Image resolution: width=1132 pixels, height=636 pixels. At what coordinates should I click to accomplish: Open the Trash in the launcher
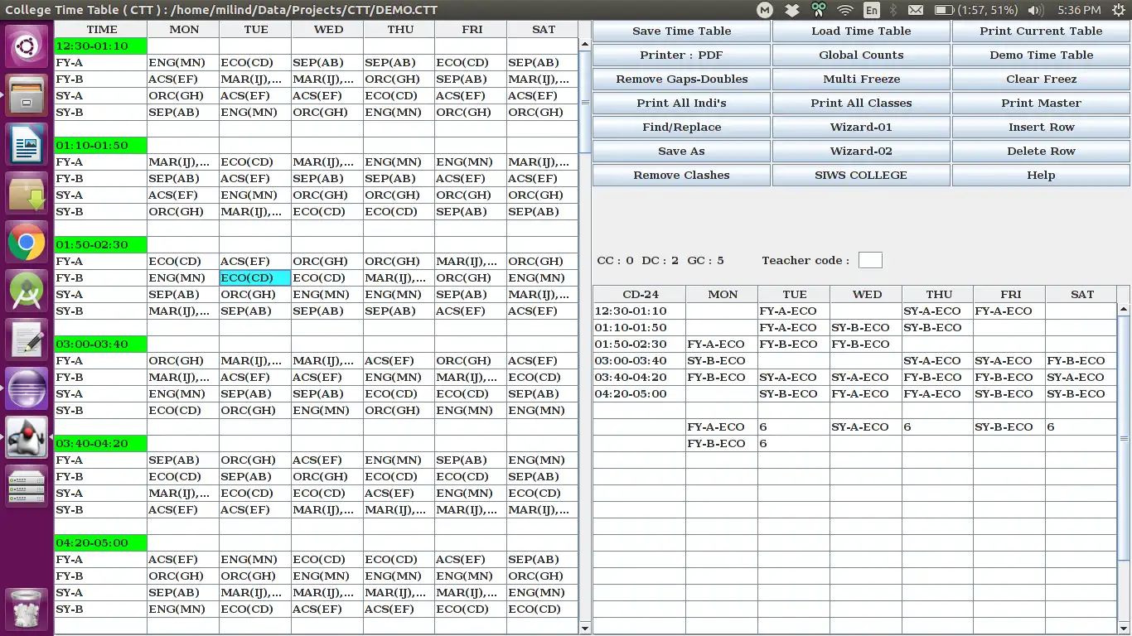[x=27, y=609]
